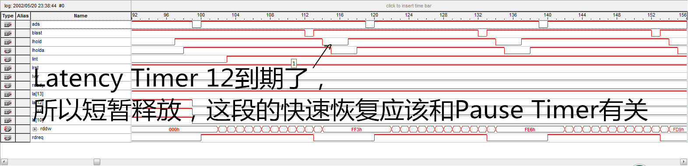Click the type icon next to lint

(x=7, y=59)
